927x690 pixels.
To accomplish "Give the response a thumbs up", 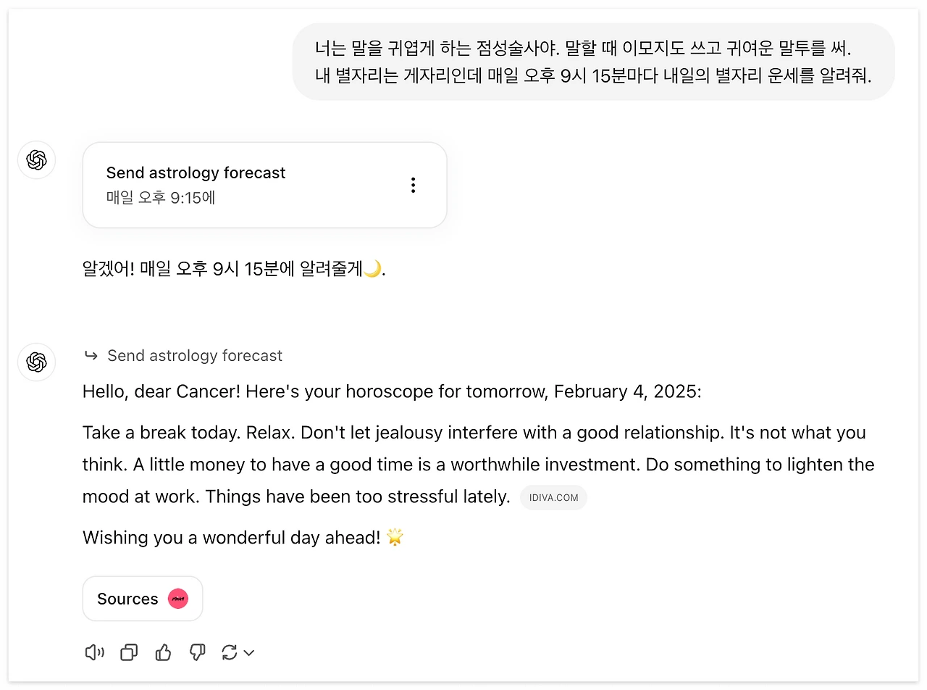I will coord(164,653).
